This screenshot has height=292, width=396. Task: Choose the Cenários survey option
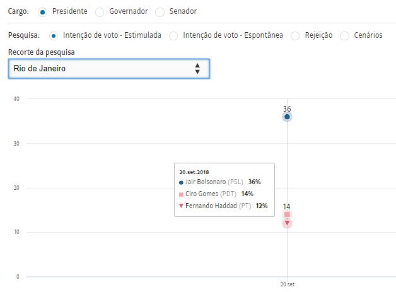(344, 35)
